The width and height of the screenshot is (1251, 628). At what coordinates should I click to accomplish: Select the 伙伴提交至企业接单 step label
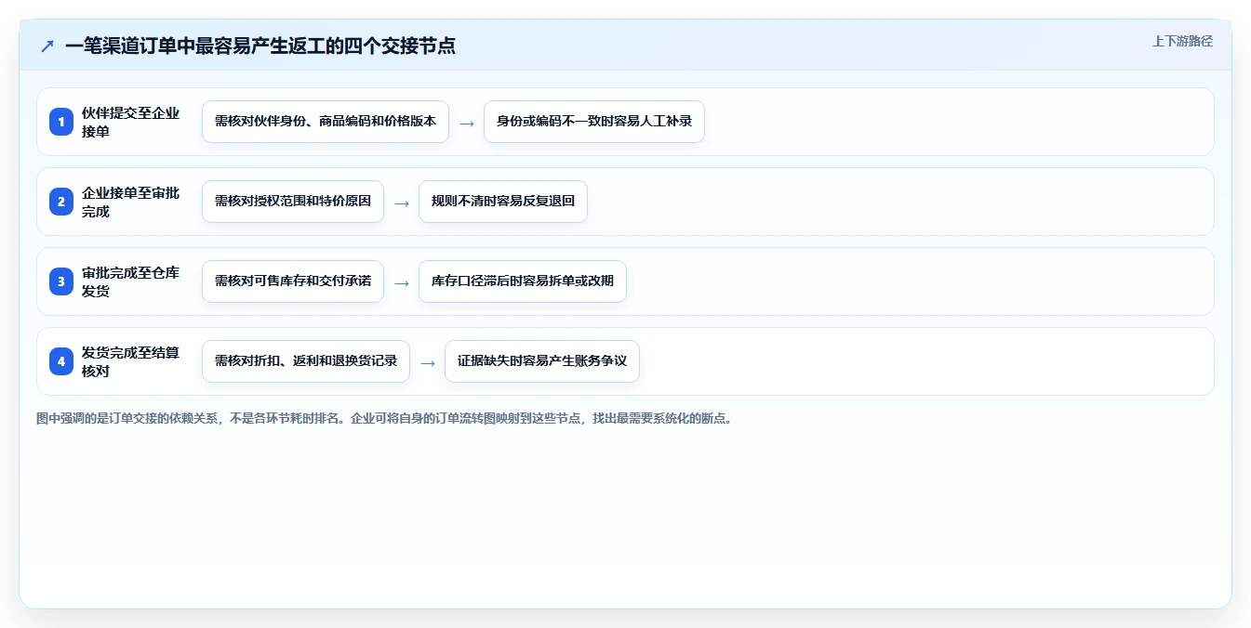click(x=131, y=122)
